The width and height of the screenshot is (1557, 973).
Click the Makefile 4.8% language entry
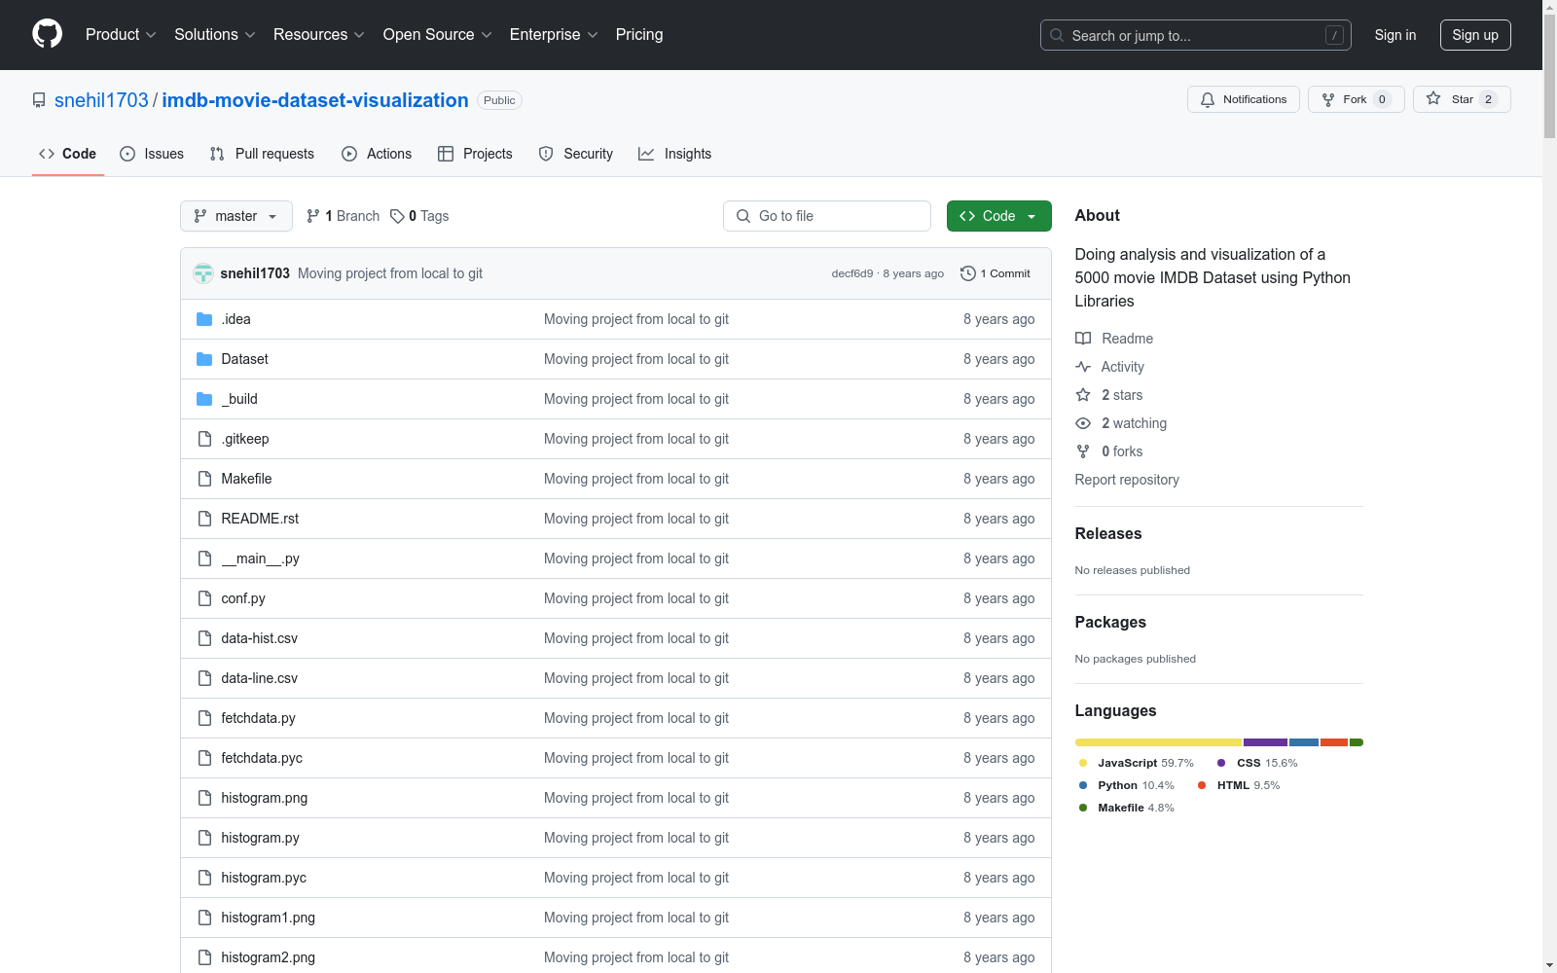(1127, 808)
